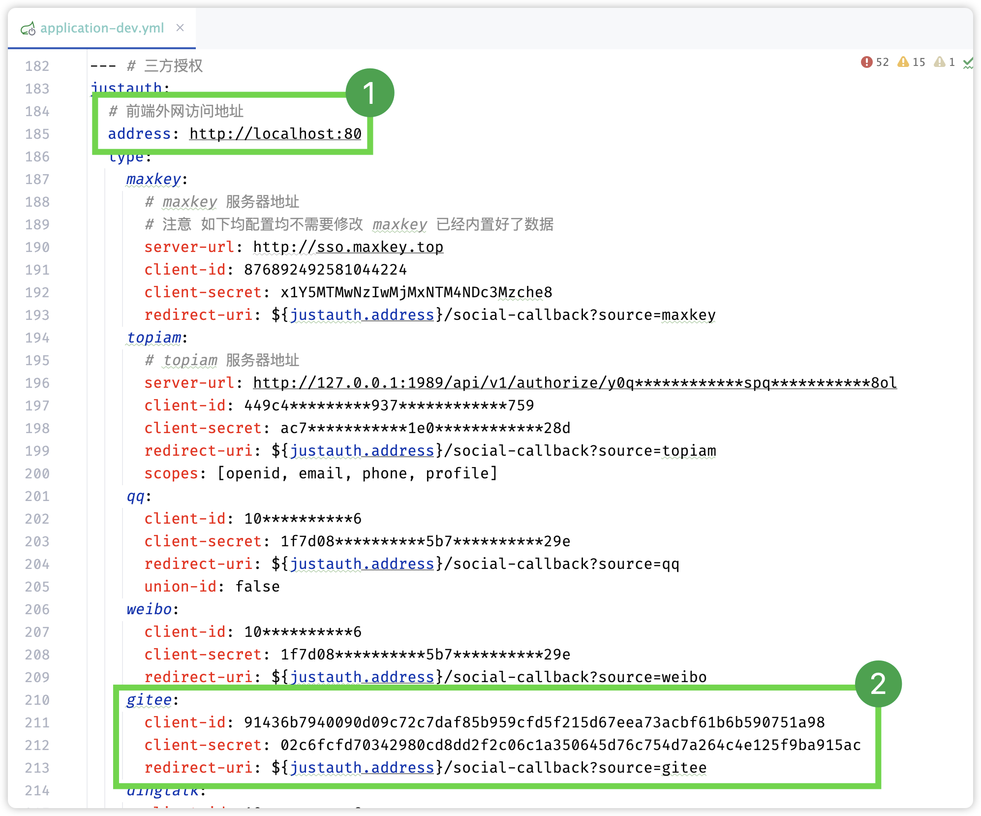
Task: Click the Spring file icon on the tab
Action: pyautogui.click(x=28, y=29)
